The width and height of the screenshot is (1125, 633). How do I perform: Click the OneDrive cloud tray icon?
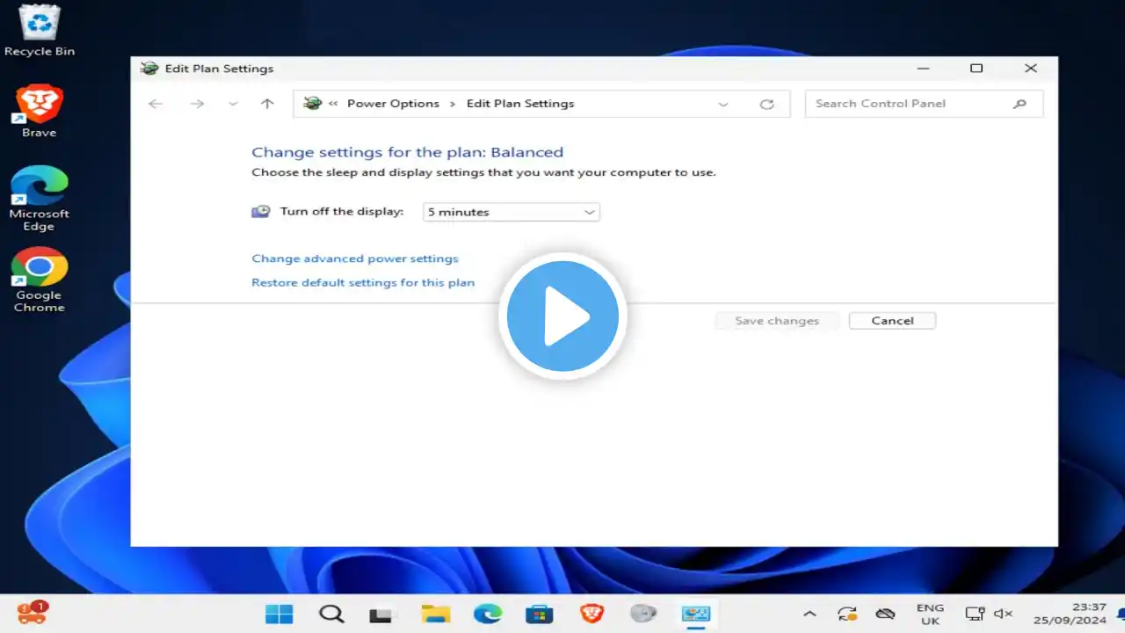coord(886,614)
